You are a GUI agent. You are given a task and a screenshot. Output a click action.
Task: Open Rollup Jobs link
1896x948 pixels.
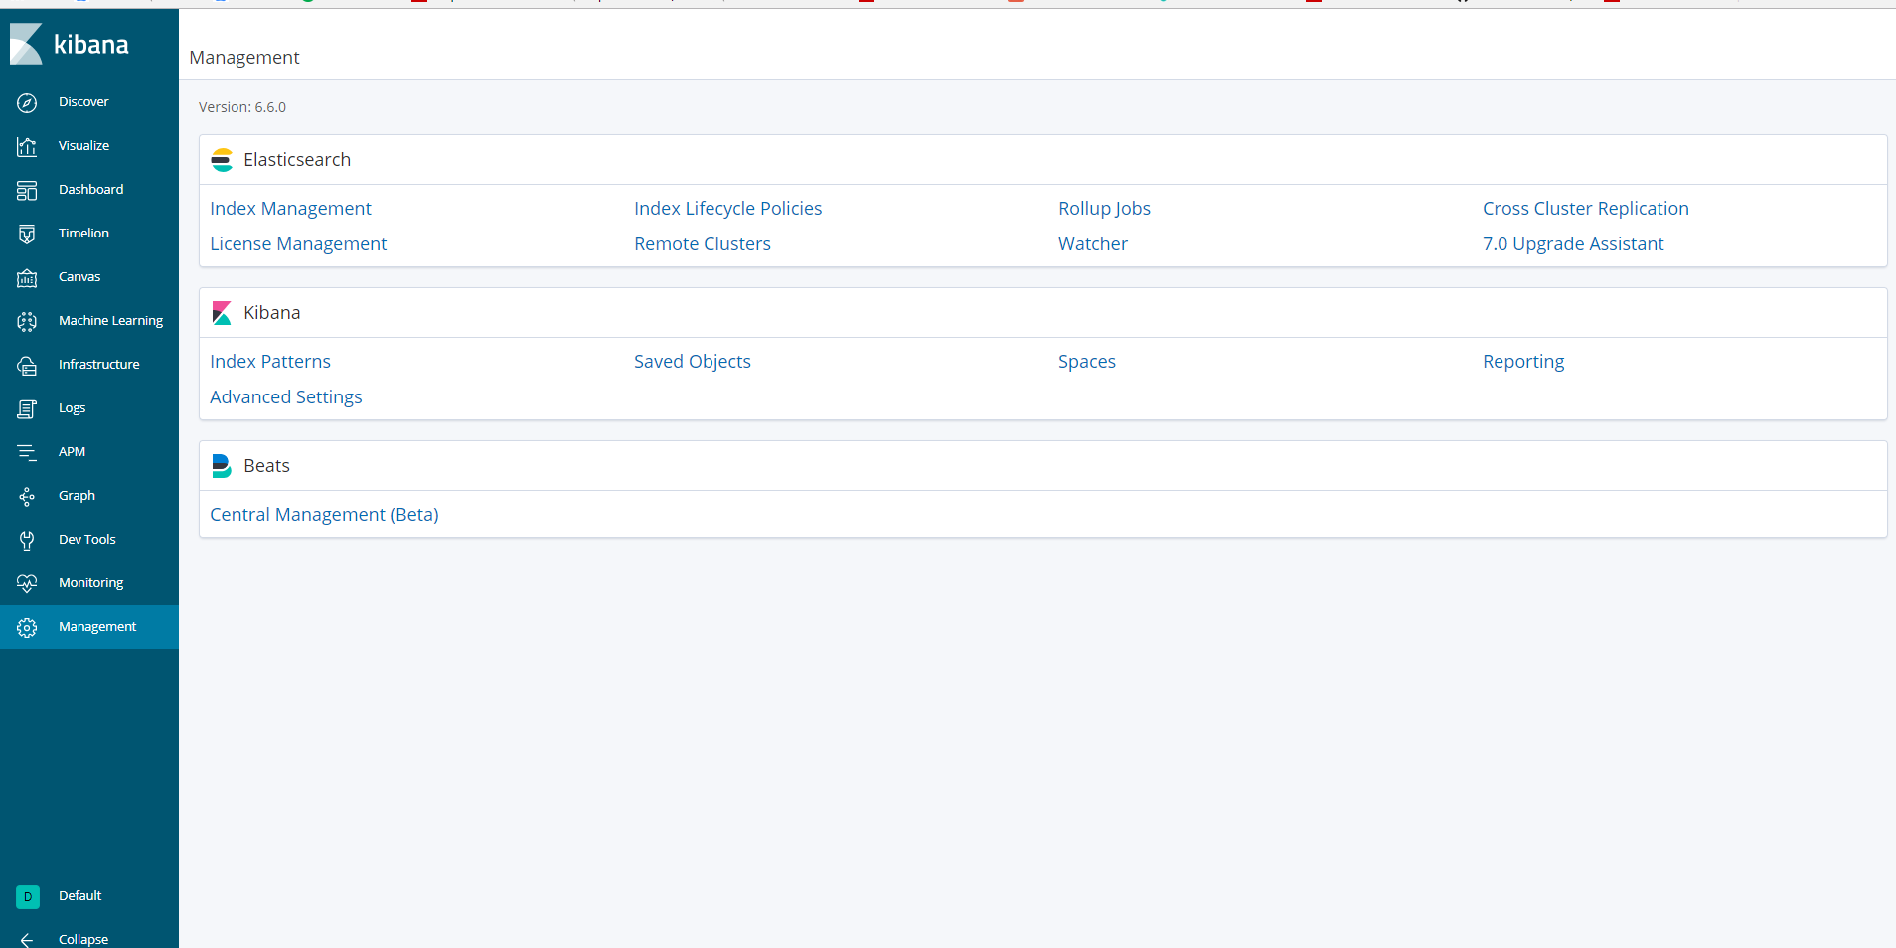click(1104, 209)
